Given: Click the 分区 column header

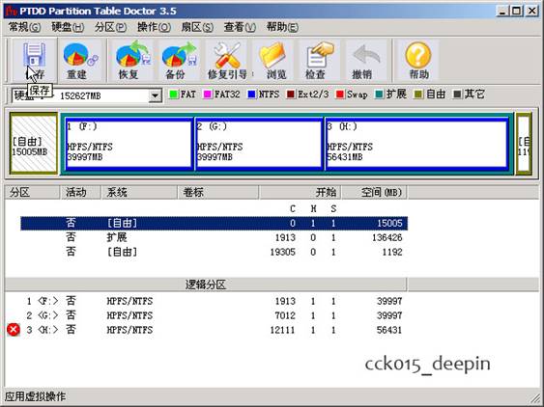Looking at the screenshot, I should [32, 192].
